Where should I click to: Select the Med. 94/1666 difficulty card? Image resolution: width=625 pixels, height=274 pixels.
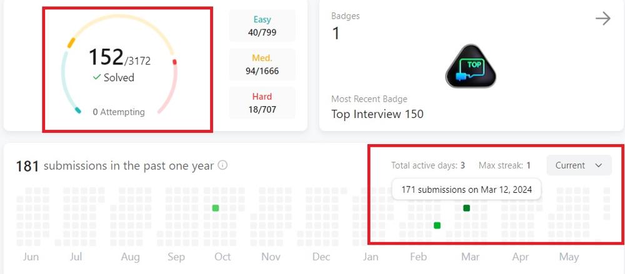(262, 65)
